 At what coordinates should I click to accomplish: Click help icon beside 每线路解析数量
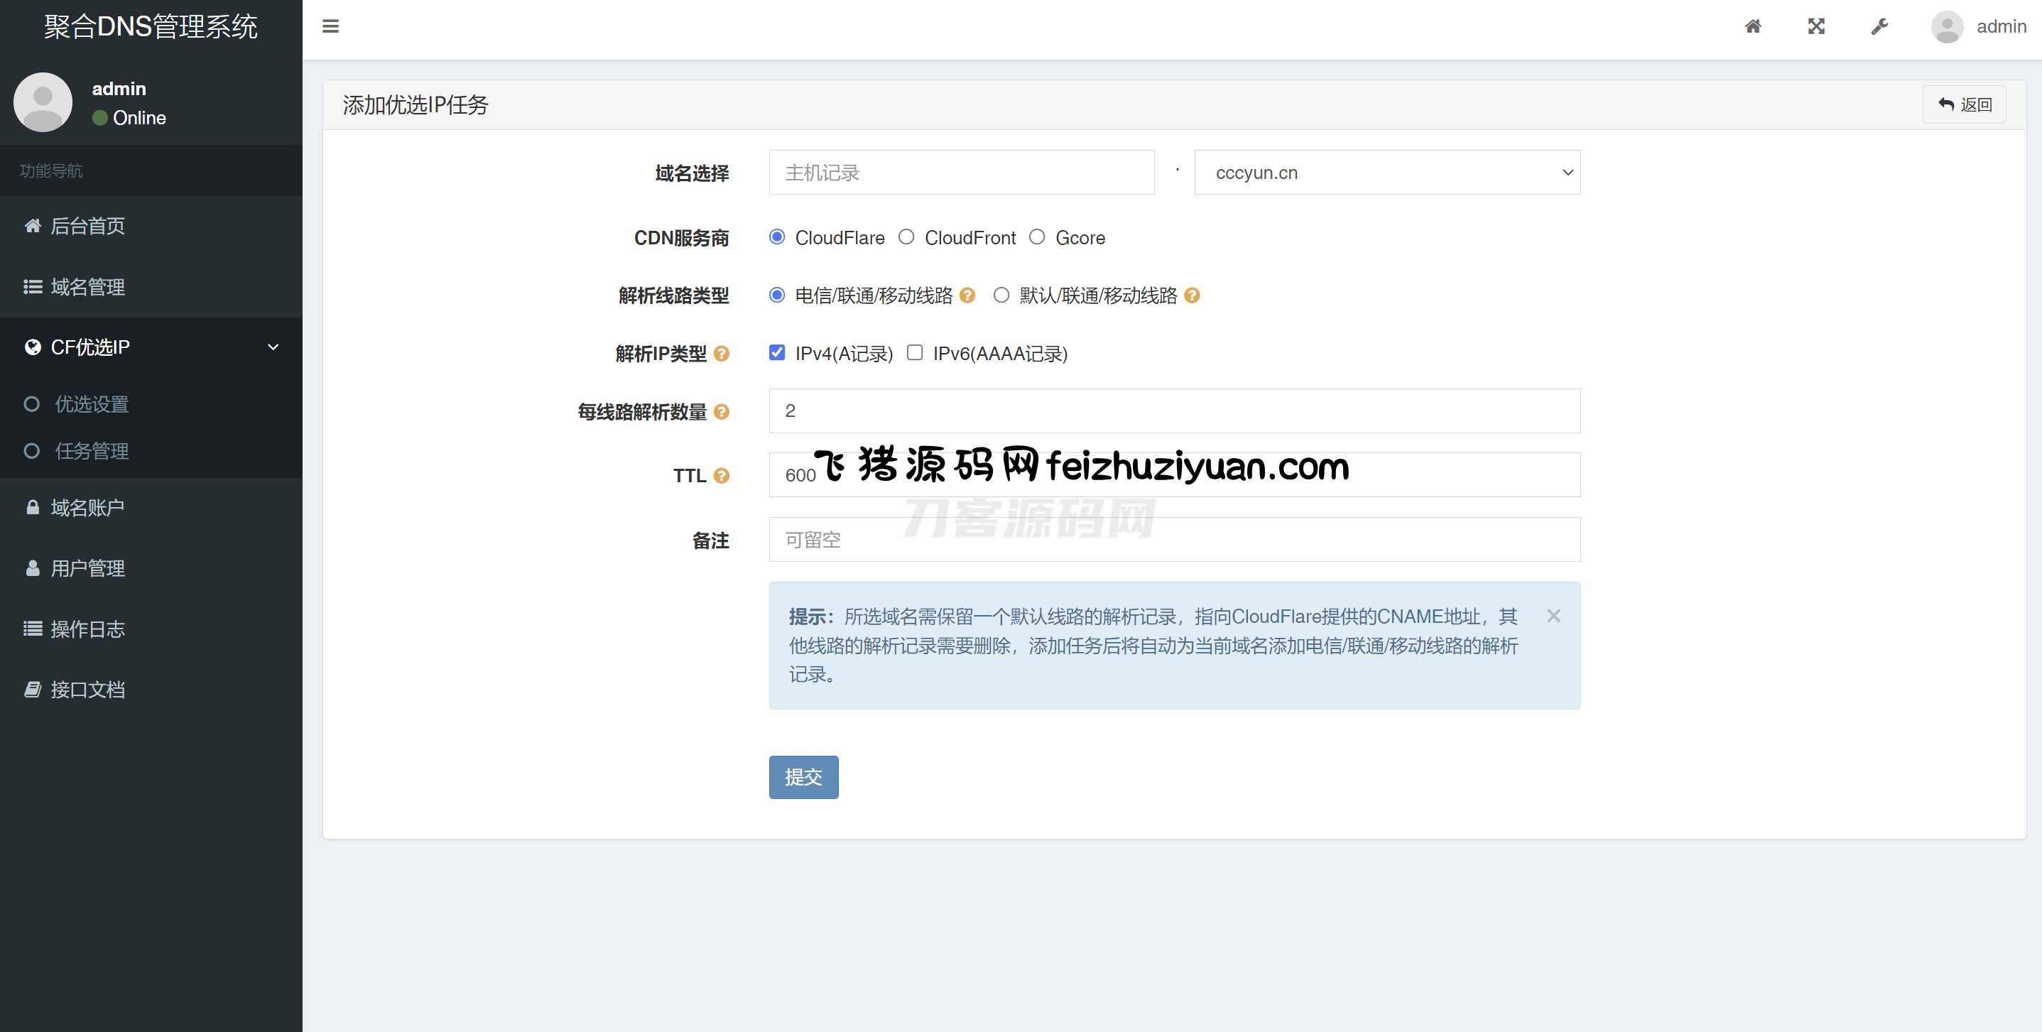[721, 412]
